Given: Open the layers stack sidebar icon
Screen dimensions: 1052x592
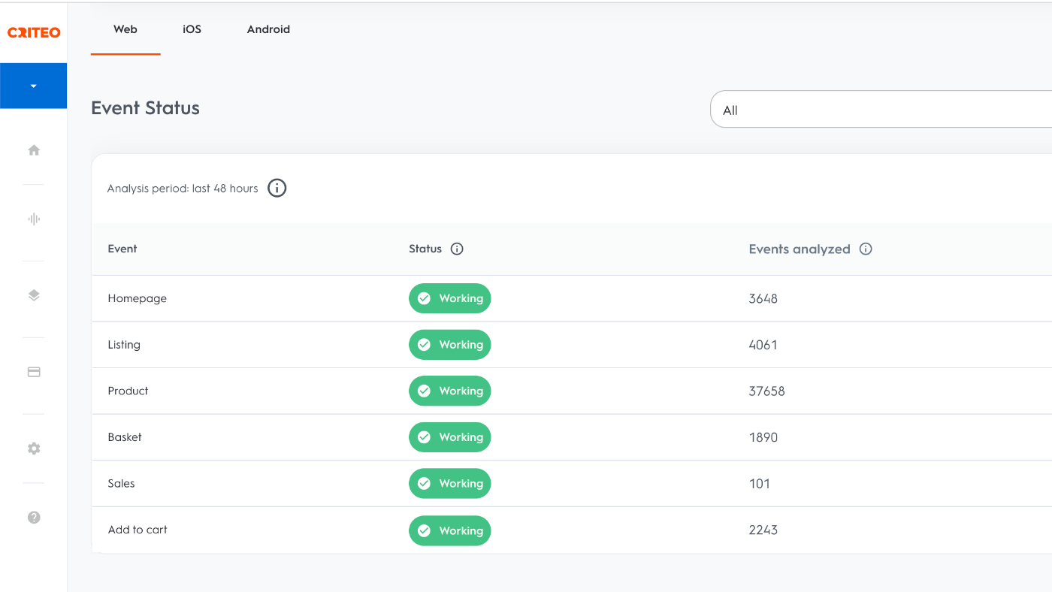Looking at the screenshot, I should coord(34,295).
